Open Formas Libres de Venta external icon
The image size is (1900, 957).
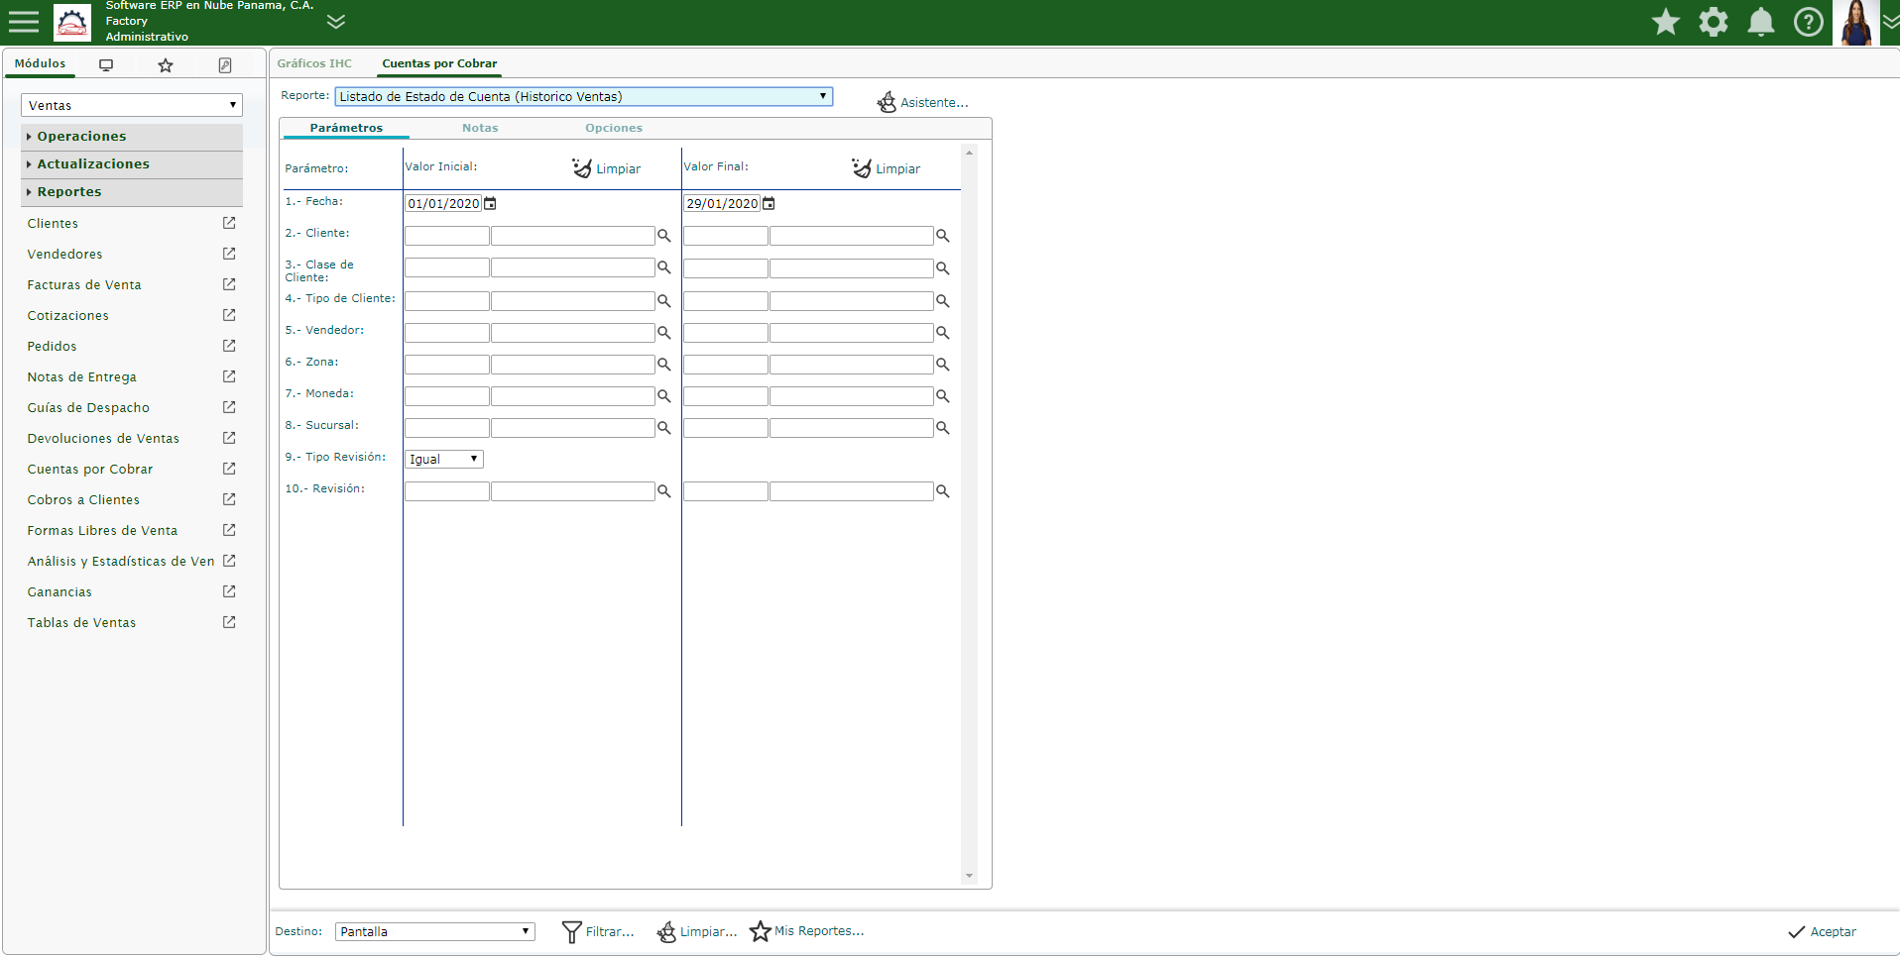tap(229, 530)
